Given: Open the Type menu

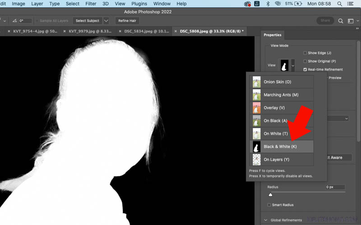Looking at the screenshot, I should point(54,4).
